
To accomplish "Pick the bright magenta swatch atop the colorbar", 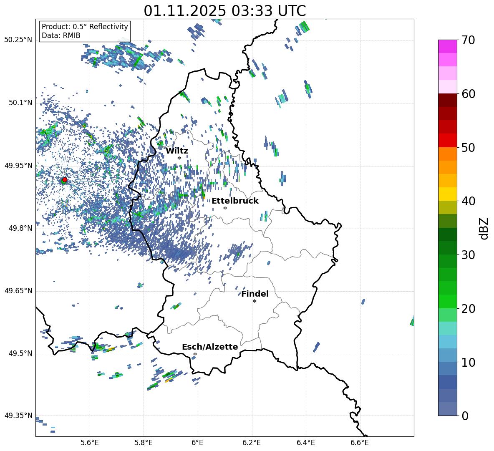I will (448, 46).
